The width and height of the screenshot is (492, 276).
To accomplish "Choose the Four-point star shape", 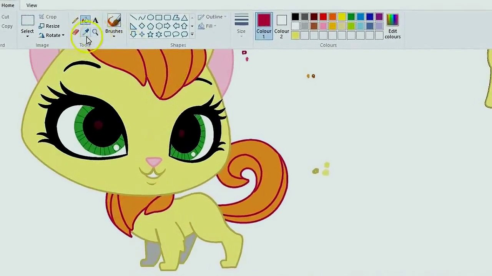I will click(142, 34).
